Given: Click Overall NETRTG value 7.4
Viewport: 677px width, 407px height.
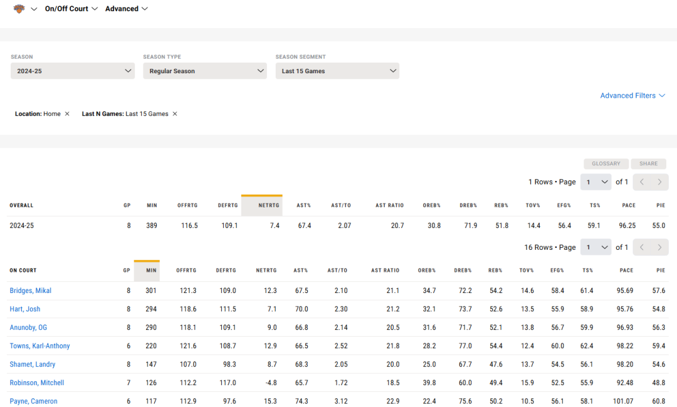Looking at the screenshot, I should [x=275, y=225].
